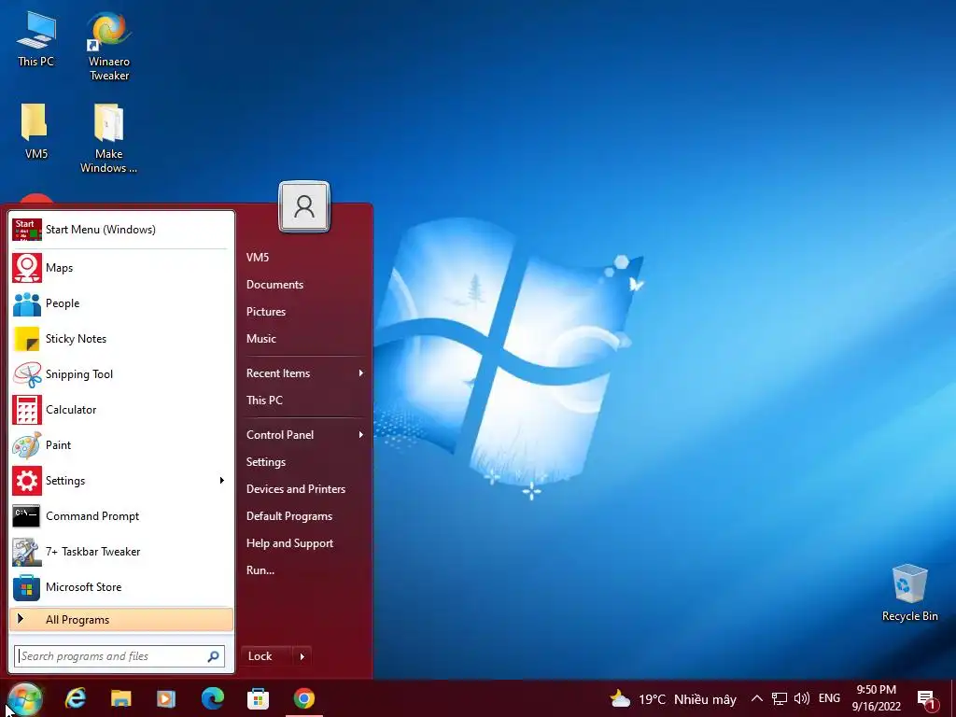This screenshot has height=717, width=956.
Task: Open File Explorer on the taskbar
Action: [x=120, y=698]
